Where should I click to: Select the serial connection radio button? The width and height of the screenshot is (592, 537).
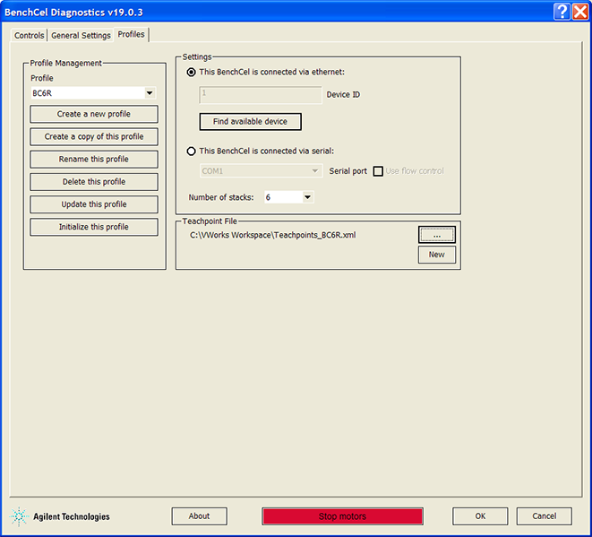point(191,152)
